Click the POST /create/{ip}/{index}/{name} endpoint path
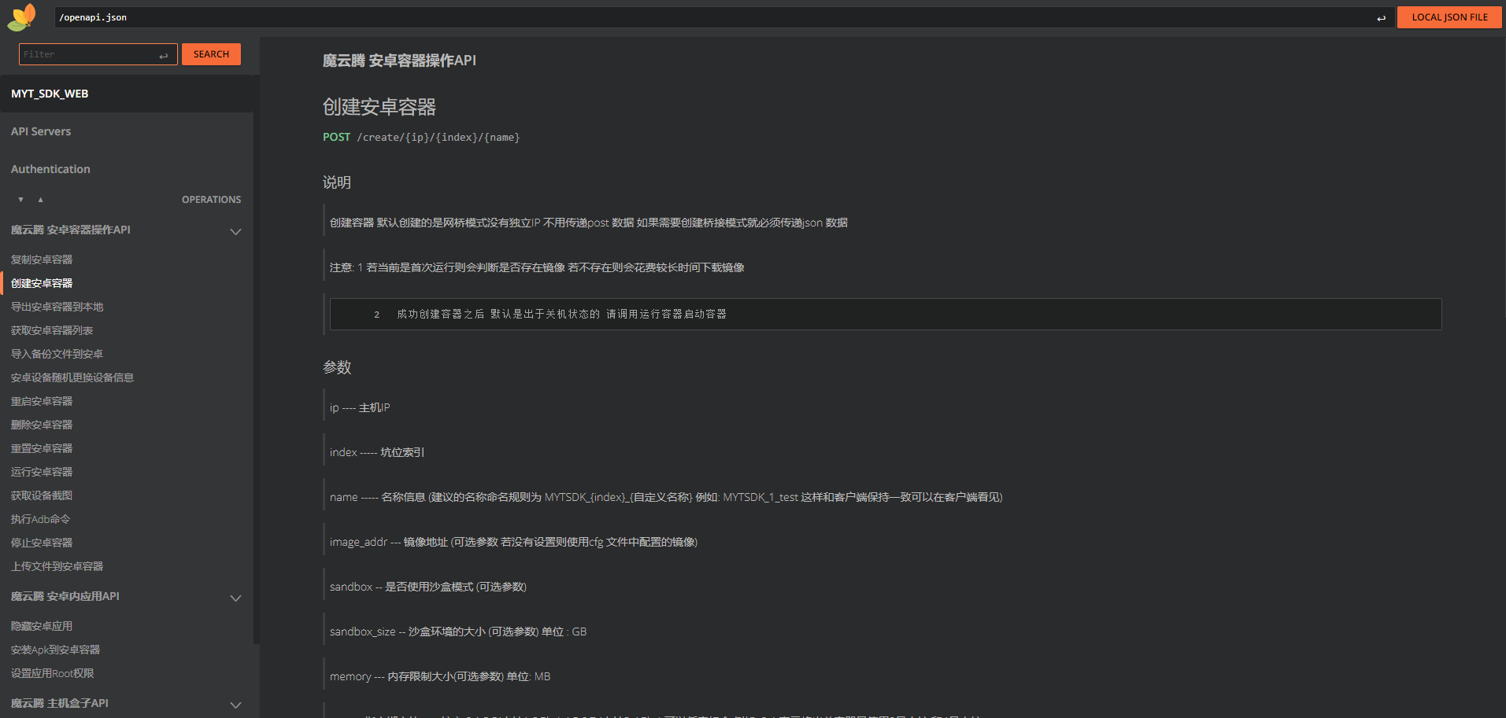Viewport: 1506px width, 718px height. 420,137
